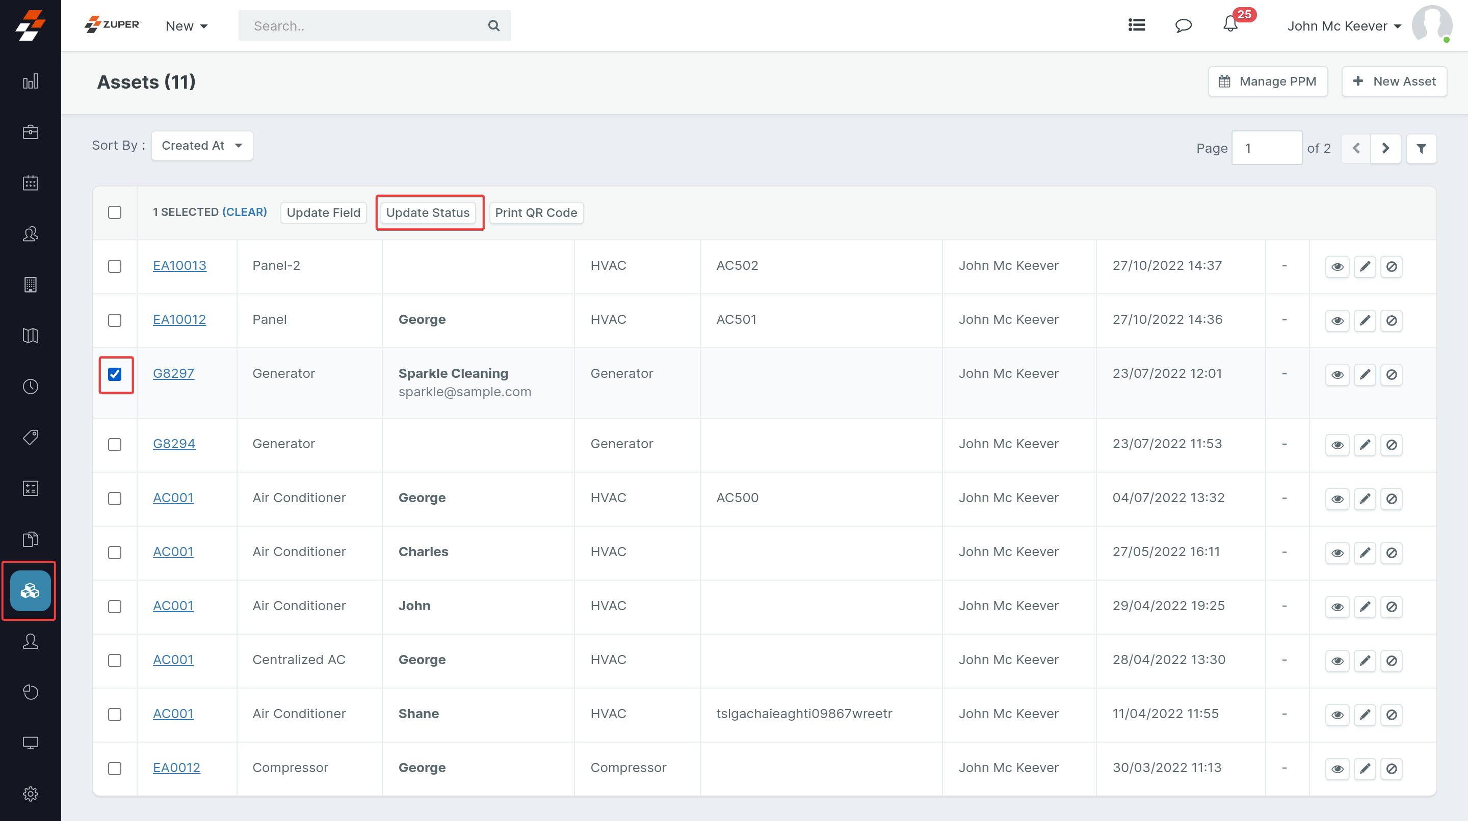Click the edit pencil for EA10013
This screenshot has height=821, width=1468.
(x=1365, y=266)
